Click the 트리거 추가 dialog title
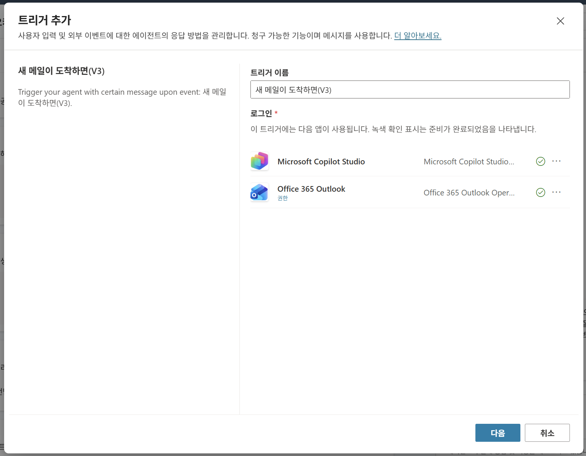Image resolution: width=586 pixels, height=456 pixels. 45,20
